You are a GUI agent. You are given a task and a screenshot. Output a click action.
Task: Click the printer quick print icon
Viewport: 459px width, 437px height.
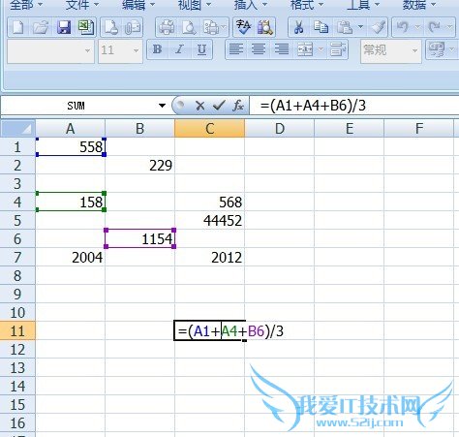pyautogui.click(x=167, y=27)
